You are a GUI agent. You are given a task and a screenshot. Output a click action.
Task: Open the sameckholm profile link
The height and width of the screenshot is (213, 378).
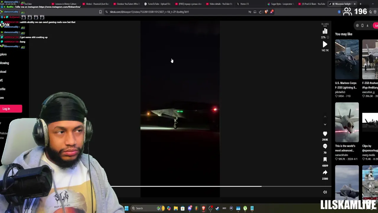tap(342, 155)
